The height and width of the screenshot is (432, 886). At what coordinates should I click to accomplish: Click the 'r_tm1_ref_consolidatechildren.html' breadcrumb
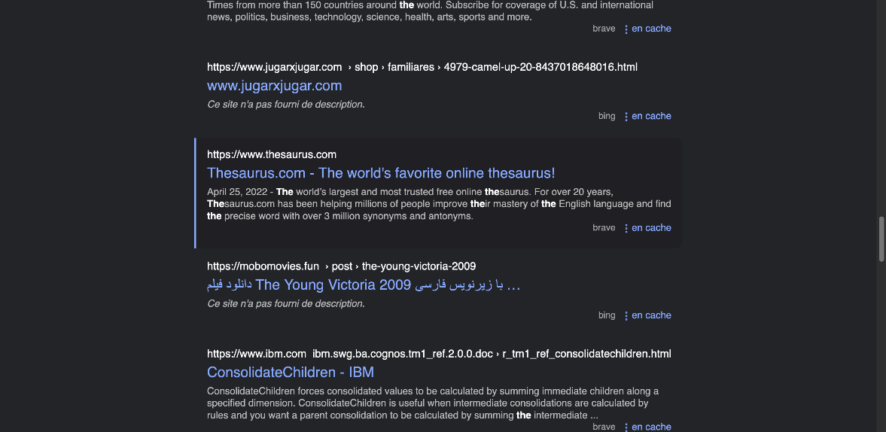coord(586,354)
